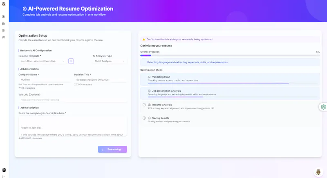Open the grid modules sidebar icon
The image size is (327, 178).
pyautogui.click(x=3, y=37)
